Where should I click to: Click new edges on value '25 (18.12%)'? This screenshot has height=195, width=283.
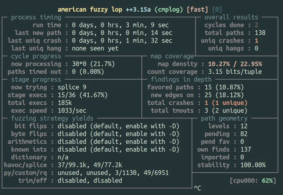click(224, 95)
